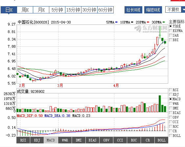Image resolution: width=185 pixels, height=147 pixels.
Task: Click the red 20PMA legend swatch
Action: (148, 22)
